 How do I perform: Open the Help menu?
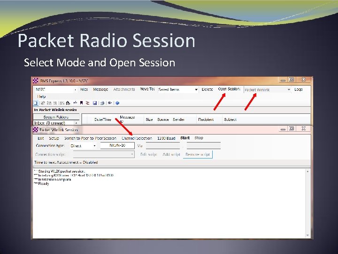click(41, 96)
